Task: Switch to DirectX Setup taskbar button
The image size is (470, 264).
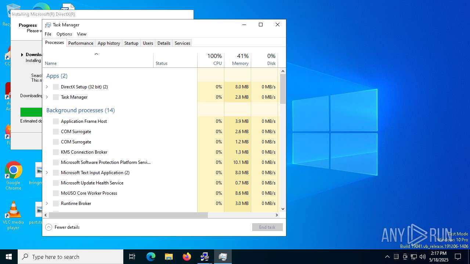Action: [205, 257]
